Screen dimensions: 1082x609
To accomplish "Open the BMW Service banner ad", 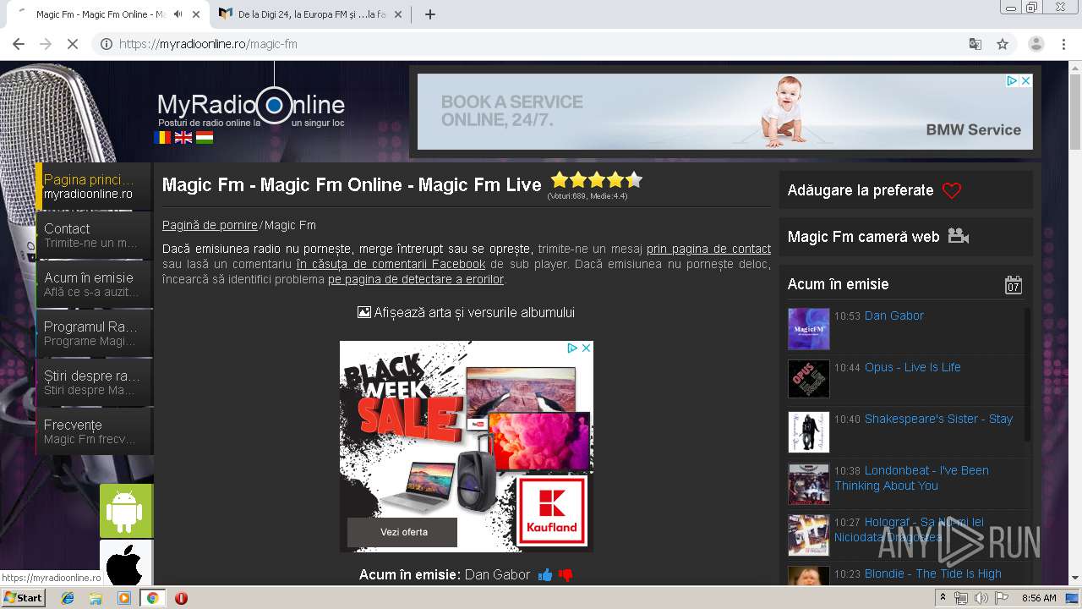I will pos(724,112).
